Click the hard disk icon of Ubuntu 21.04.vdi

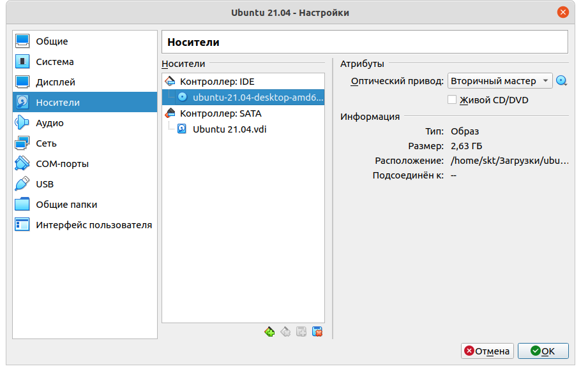pos(182,129)
